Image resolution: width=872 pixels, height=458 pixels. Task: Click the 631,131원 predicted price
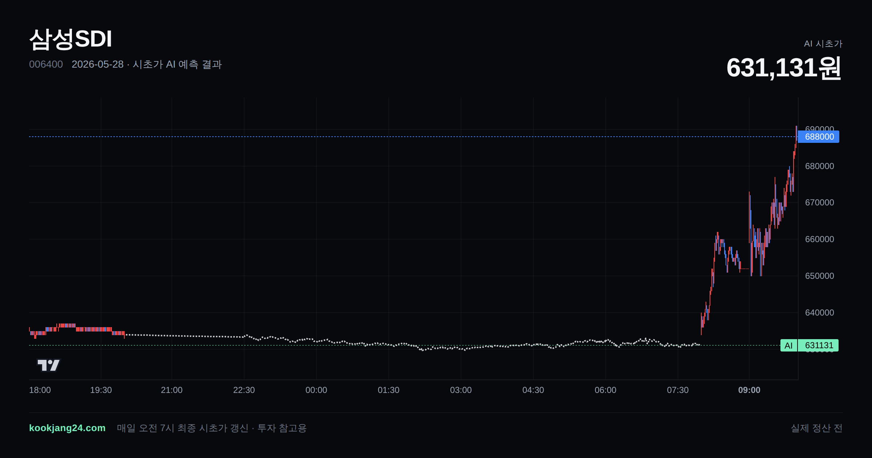(x=784, y=68)
